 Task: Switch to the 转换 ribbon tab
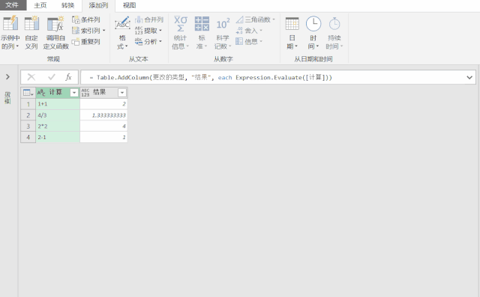67,5
